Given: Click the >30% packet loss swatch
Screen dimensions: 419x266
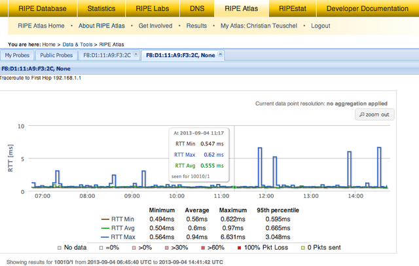Looking at the screenshot, I should tap(167, 248).
